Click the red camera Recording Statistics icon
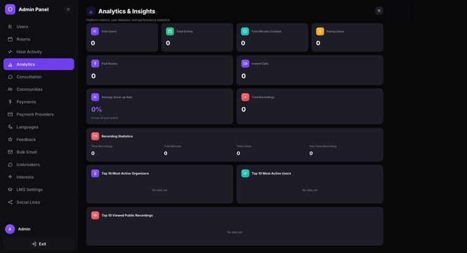The image size is (467, 253). (95, 136)
